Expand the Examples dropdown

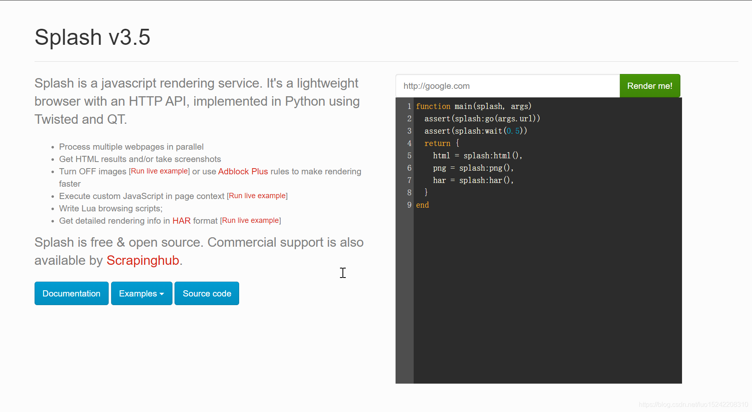tap(142, 294)
